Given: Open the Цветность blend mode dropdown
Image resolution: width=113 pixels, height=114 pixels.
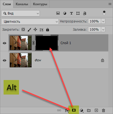Looking at the screenshot, I should [30, 22].
